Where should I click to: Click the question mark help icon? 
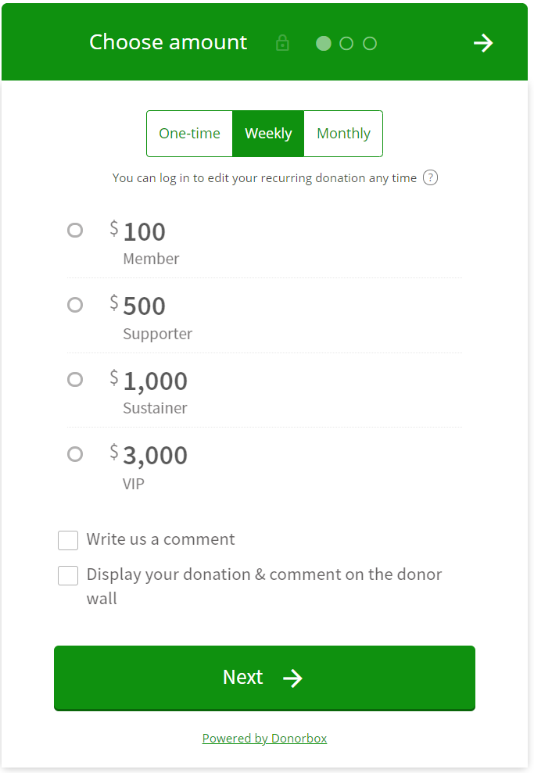(x=430, y=177)
